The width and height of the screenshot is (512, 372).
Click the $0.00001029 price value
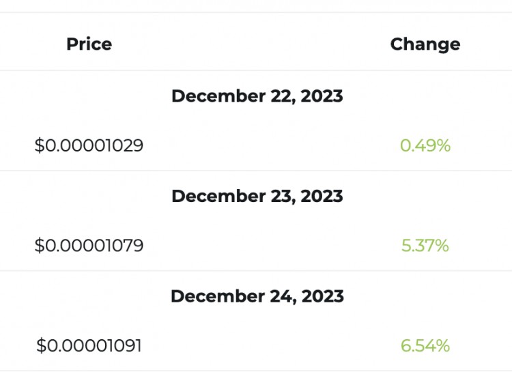coord(89,145)
